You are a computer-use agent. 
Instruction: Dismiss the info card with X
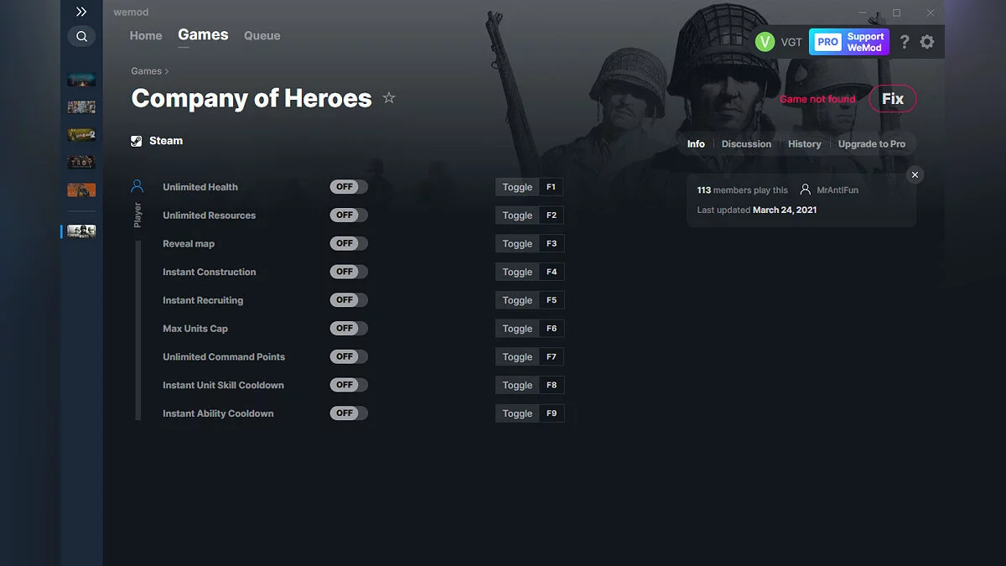[x=915, y=174]
